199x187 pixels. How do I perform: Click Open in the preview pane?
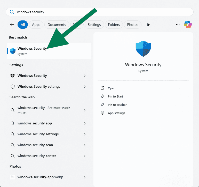[x=112, y=88]
